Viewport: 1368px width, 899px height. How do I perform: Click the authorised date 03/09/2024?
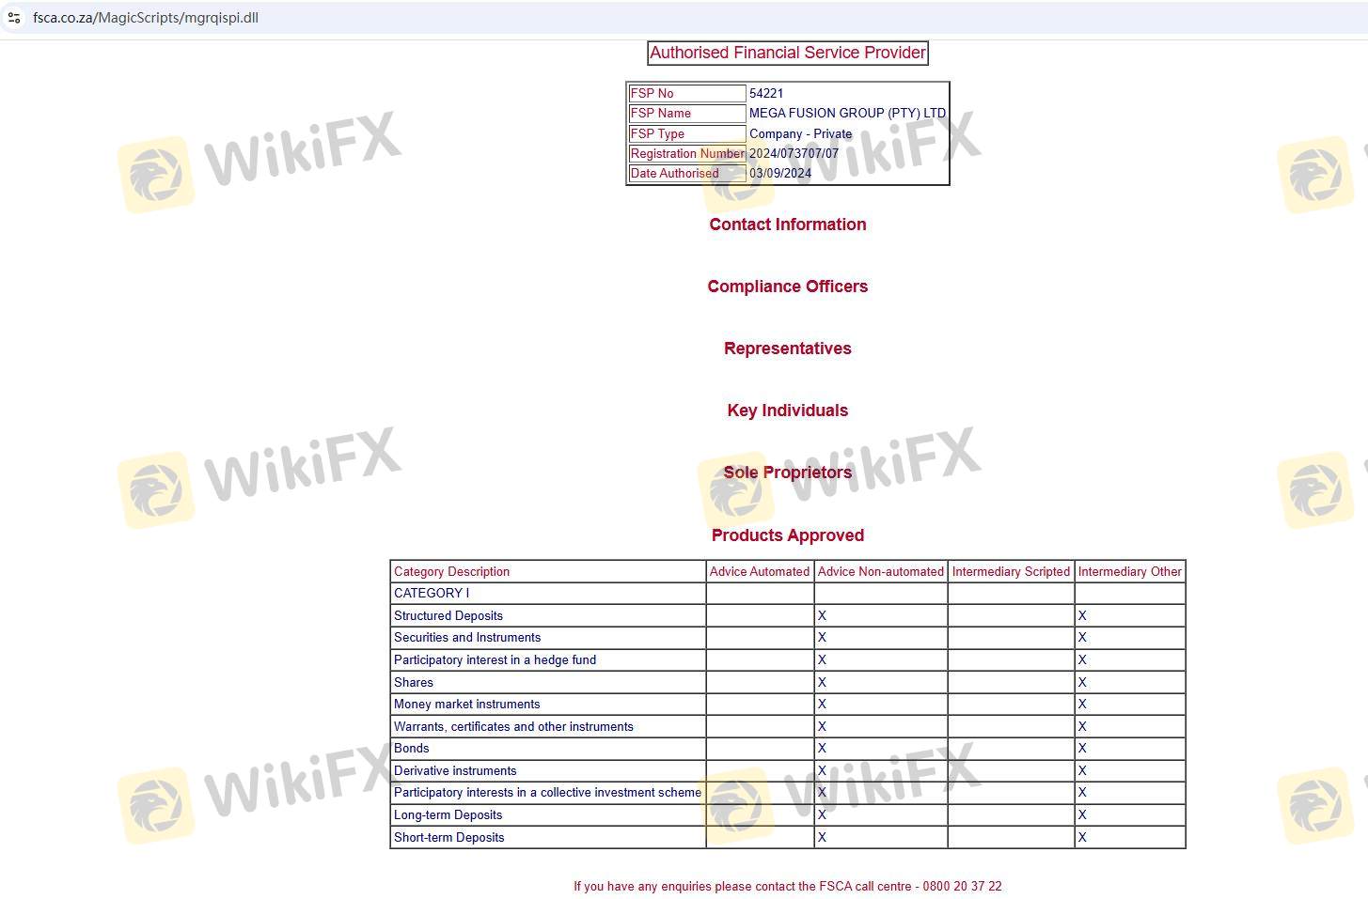coord(779,173)
